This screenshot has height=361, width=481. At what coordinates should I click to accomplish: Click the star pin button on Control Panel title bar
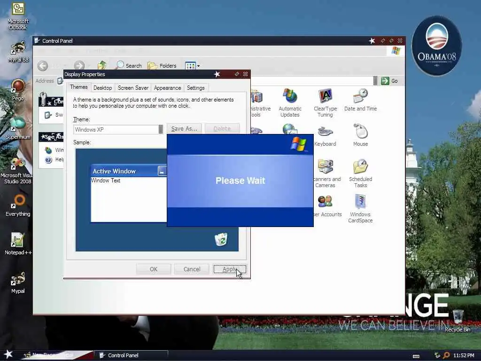(x=372, y=41)
